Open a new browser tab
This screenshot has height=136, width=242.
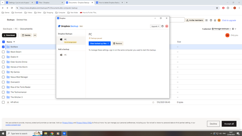(127, 2)
